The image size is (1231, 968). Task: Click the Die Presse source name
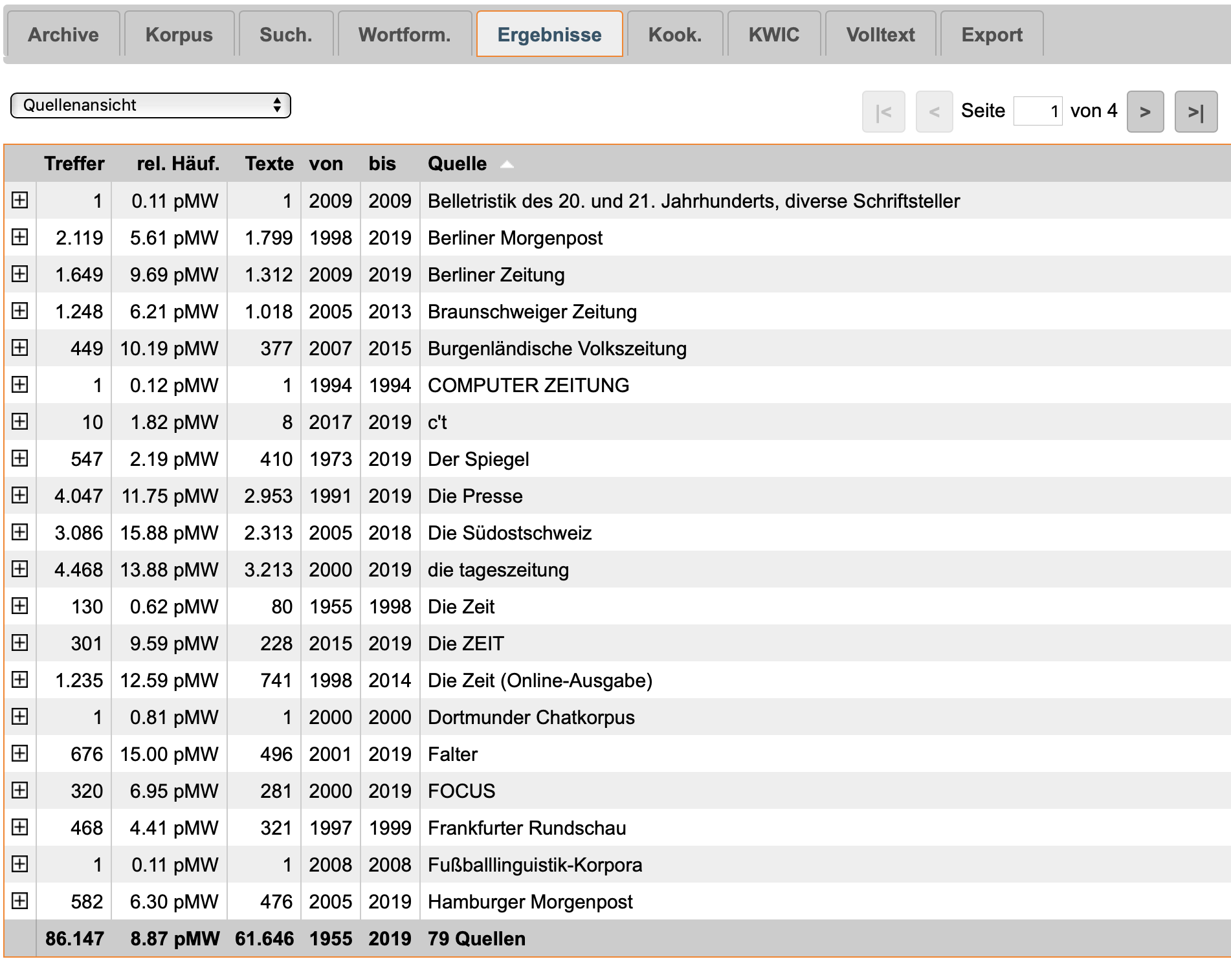[x=475, y=496]
